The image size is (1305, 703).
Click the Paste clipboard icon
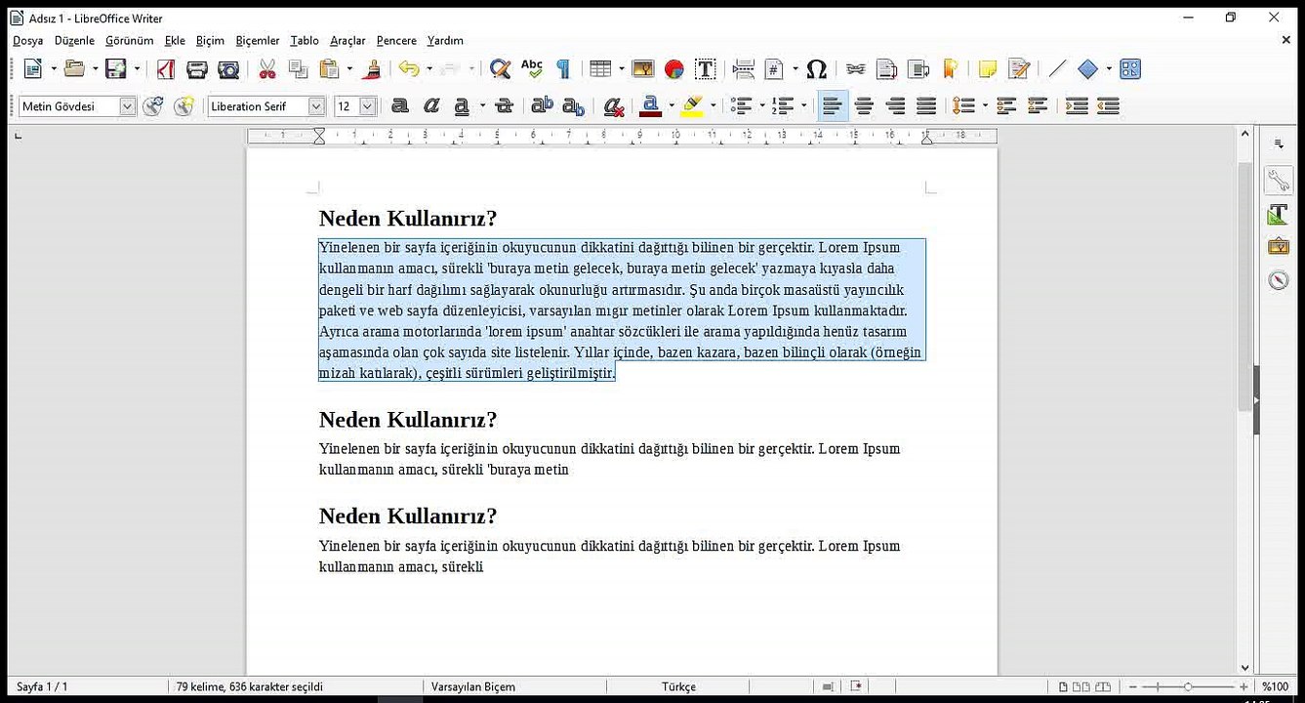point(330,68)
